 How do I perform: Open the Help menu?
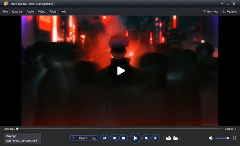click(63, 11)
